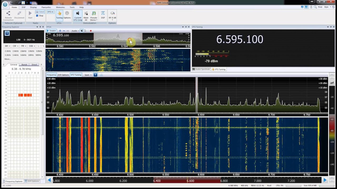Screen dimensions: 337x189
Task: Click the right blue arrow on the band scale
Action: coord(325,180)
